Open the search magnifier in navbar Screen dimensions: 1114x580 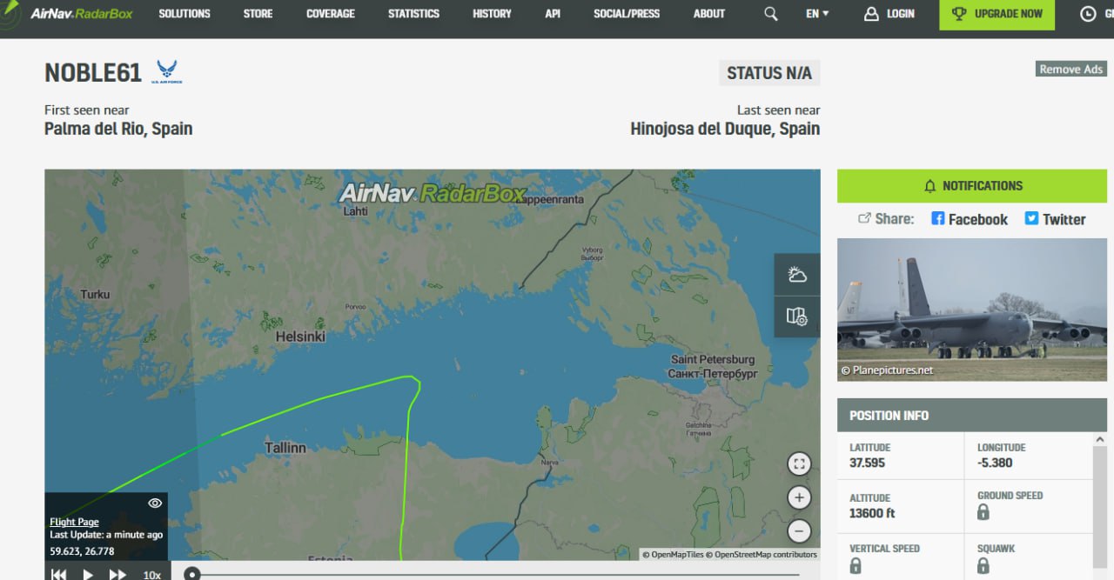pos(770,14)
